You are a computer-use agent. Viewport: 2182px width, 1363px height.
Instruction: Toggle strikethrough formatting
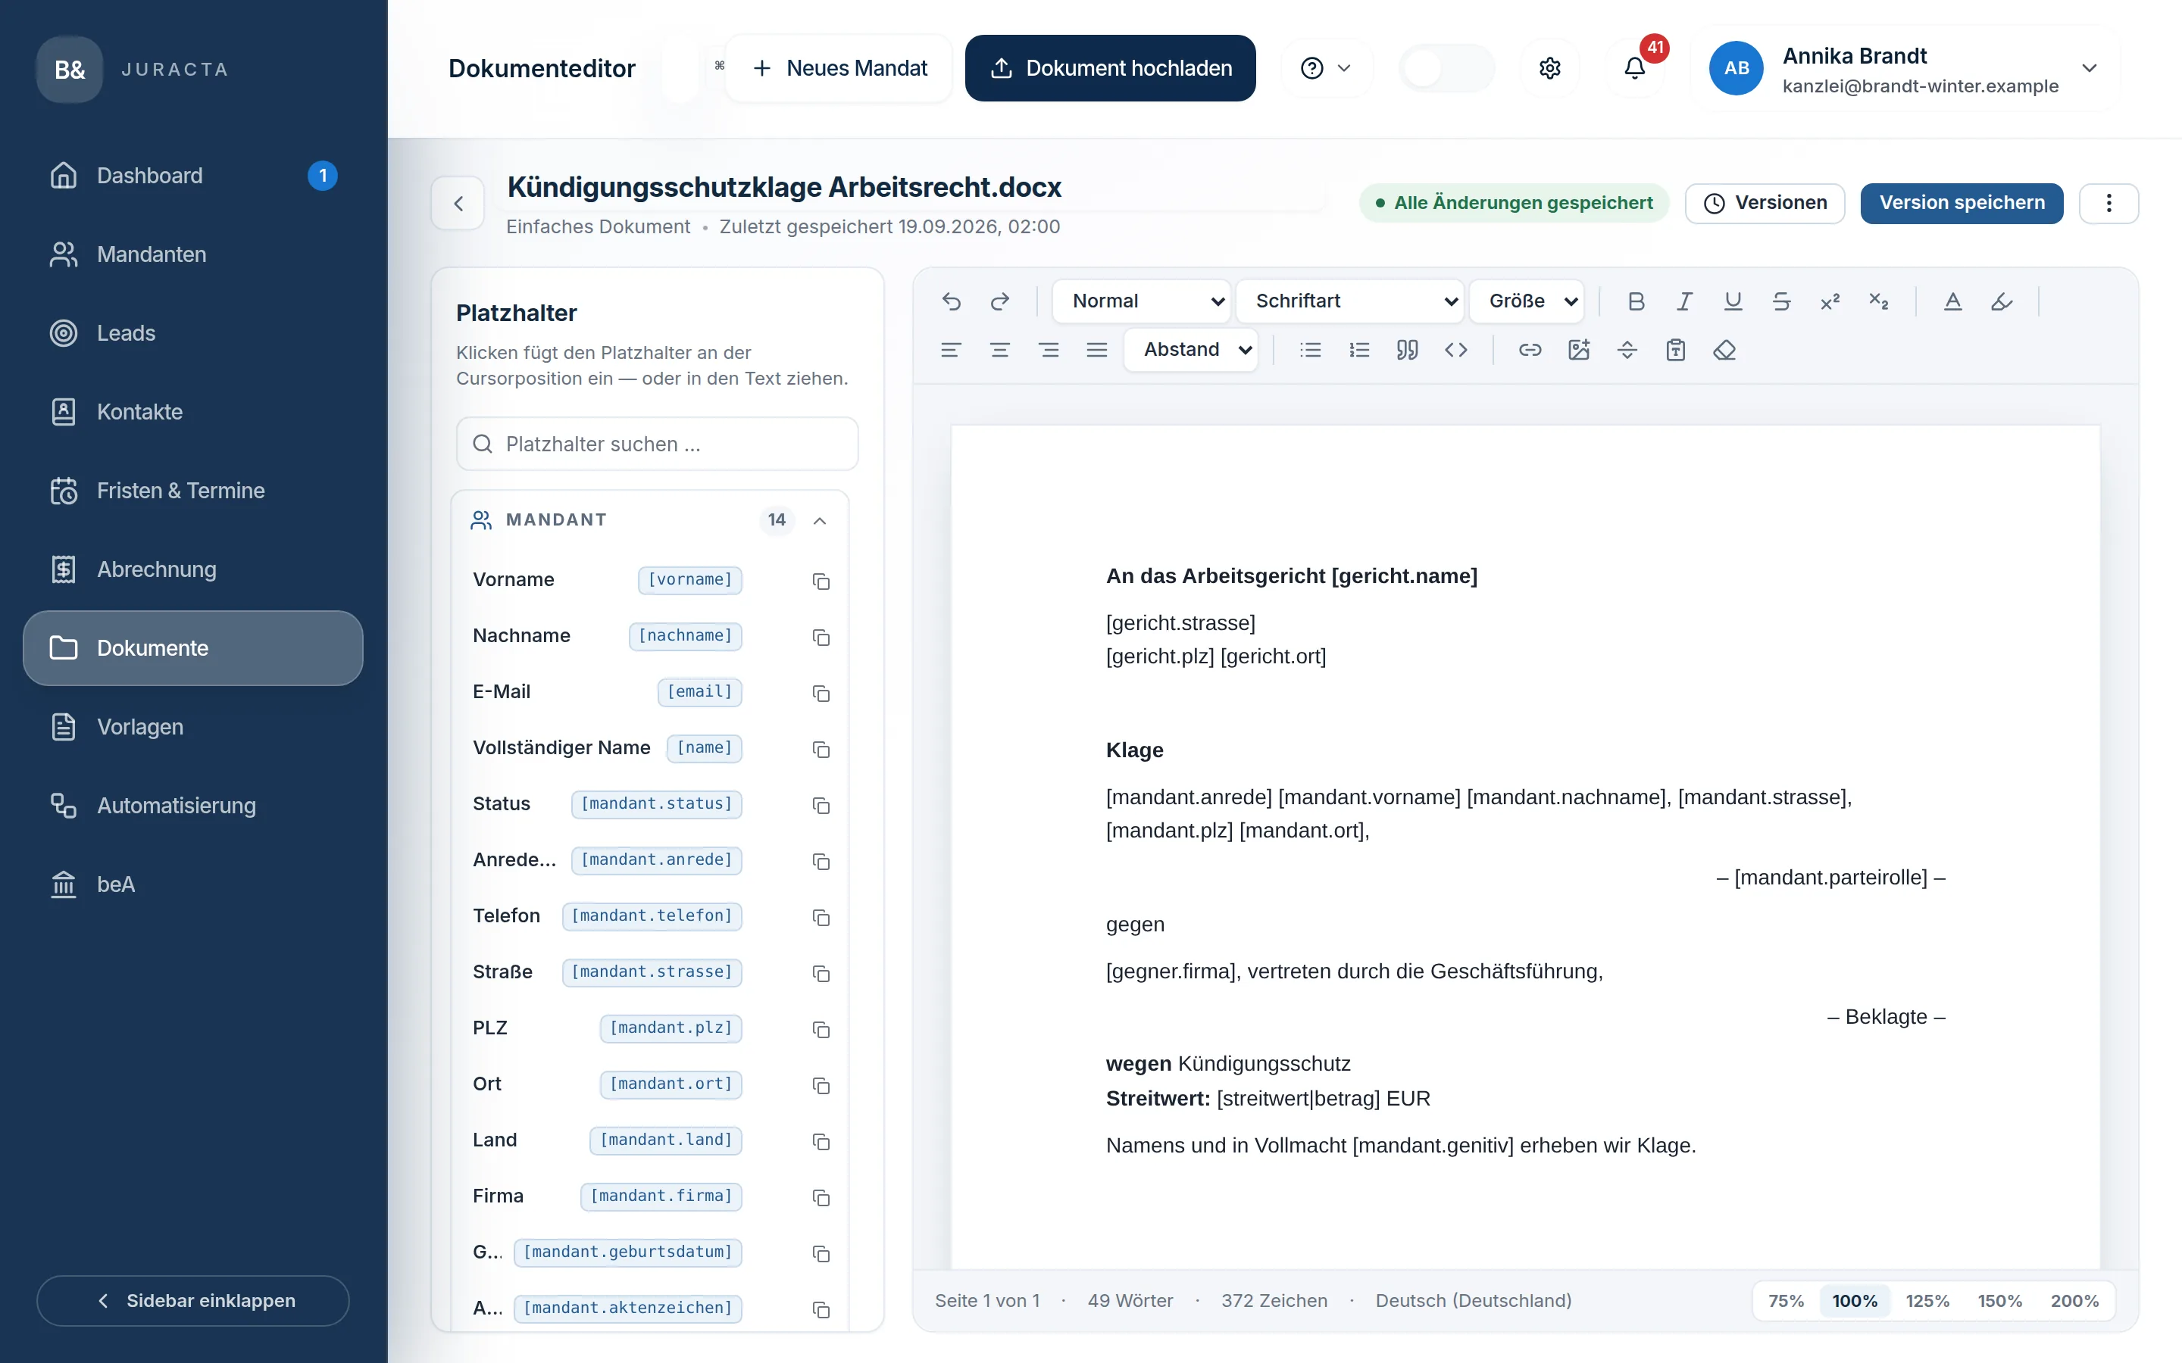point(1782,301)
